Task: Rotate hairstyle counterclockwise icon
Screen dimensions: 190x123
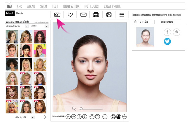Action: click(92, 117)
